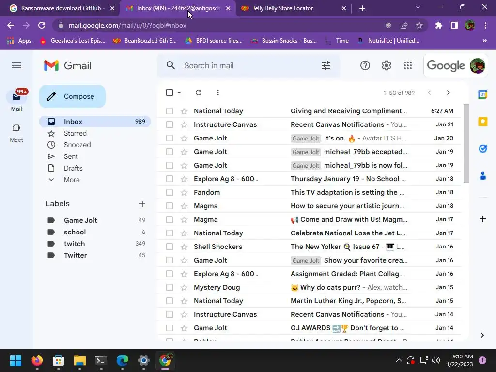
Task: Refresh the inbox list
Action: [x=199, y=93]
